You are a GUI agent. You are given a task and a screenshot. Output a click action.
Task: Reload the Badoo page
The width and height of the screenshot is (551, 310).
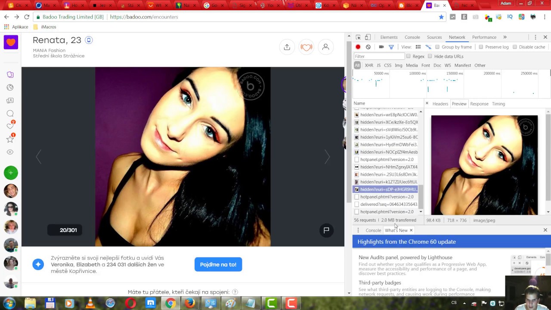click(x=27, y=17)
